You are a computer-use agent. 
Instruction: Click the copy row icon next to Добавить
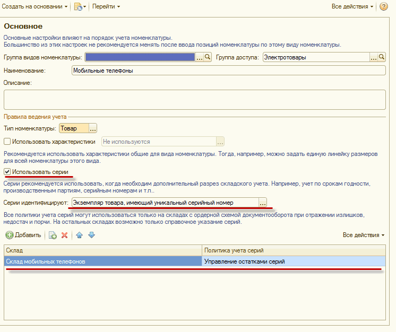point(53,235)
